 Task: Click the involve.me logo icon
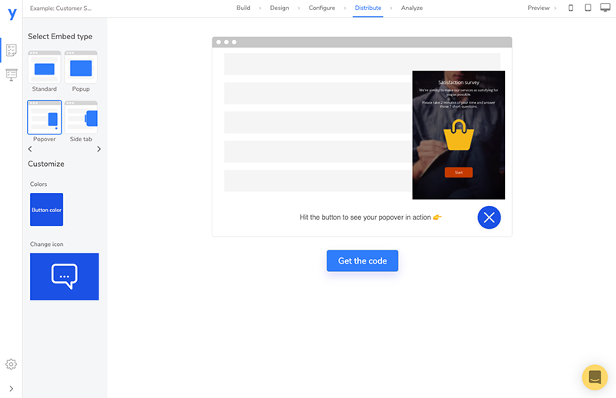(x=12, y=14)
